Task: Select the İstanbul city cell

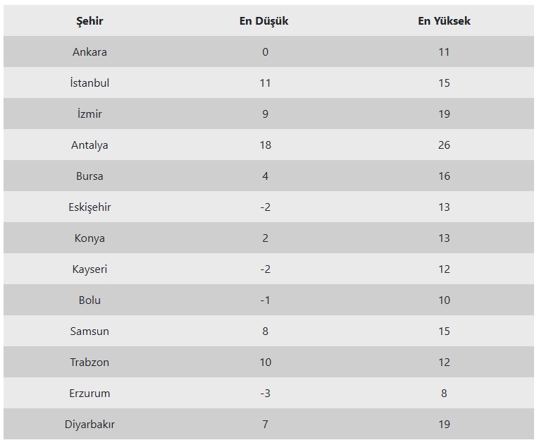Action: click(x=89, y=83)
